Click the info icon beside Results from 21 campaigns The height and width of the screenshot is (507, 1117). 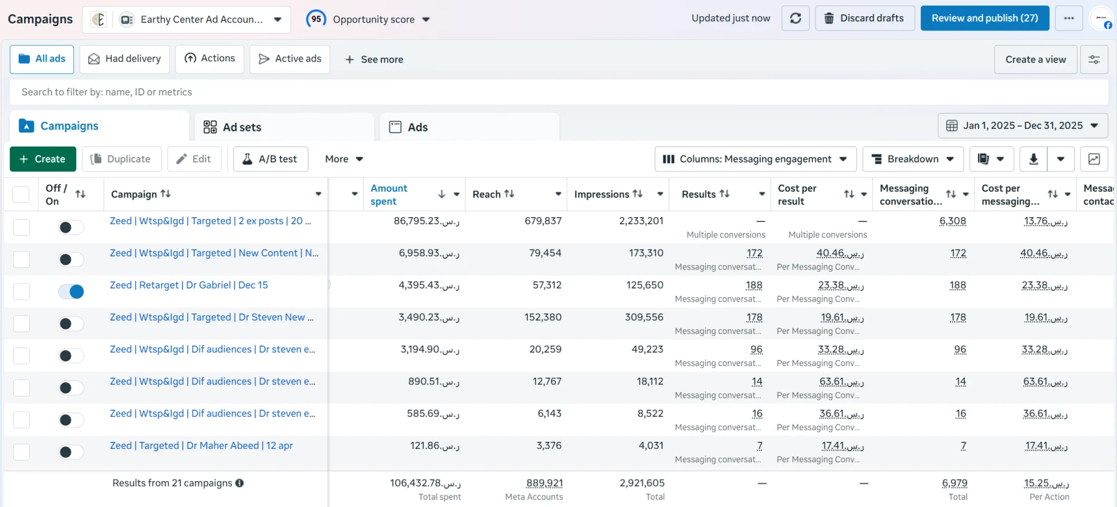pyautogui.click(x=240, y=483)
